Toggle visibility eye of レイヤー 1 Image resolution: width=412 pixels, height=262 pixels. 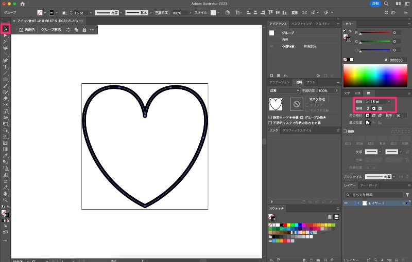click(x=346, y=203)
